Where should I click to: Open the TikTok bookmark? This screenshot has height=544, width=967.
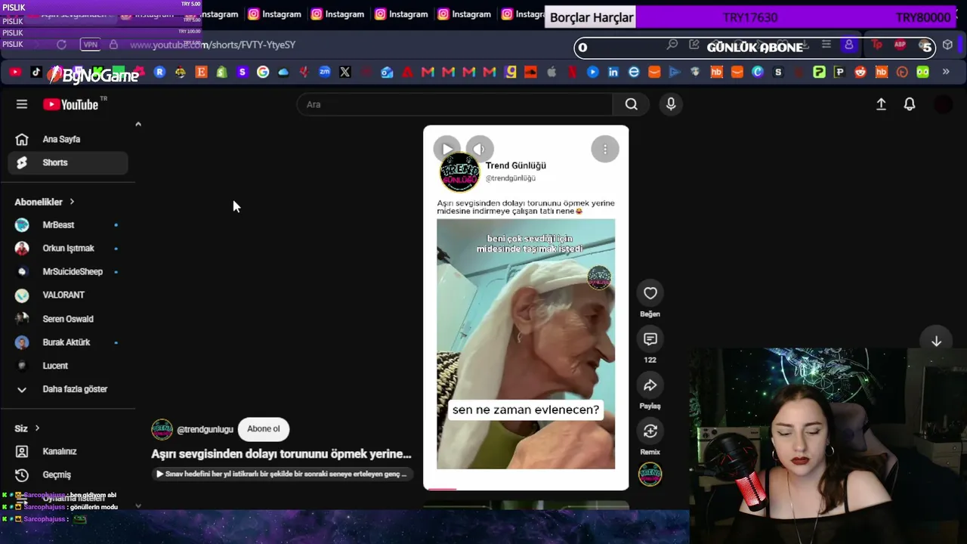click(36, 72)
